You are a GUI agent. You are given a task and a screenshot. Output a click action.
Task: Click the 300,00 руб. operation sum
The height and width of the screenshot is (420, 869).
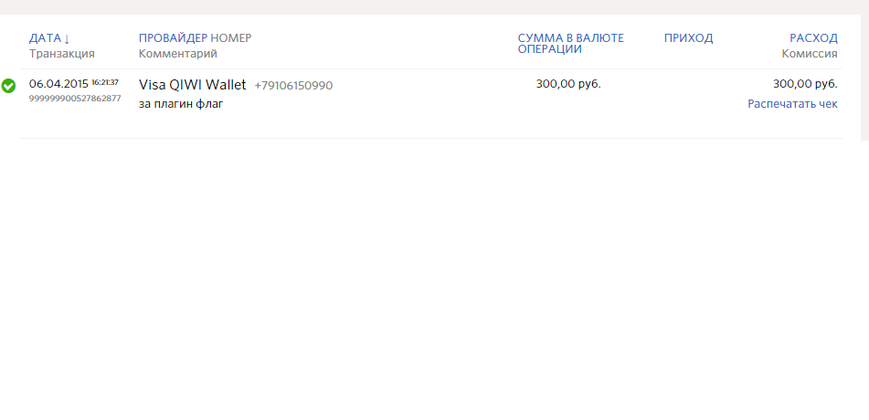568,84
